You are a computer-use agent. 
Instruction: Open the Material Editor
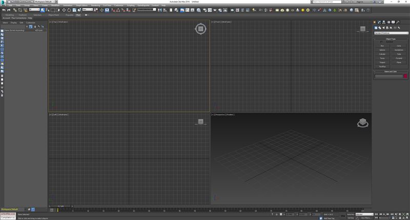[199, 10]
